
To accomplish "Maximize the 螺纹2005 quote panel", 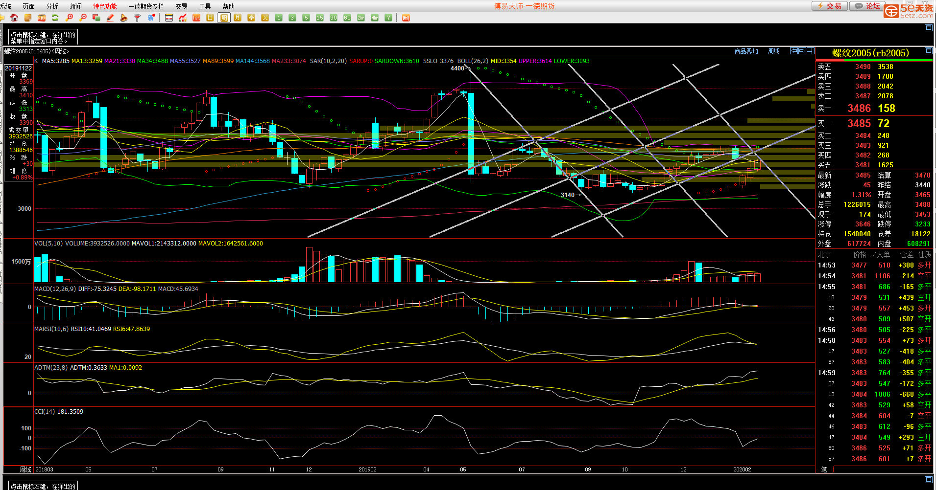I will (928, 51).
